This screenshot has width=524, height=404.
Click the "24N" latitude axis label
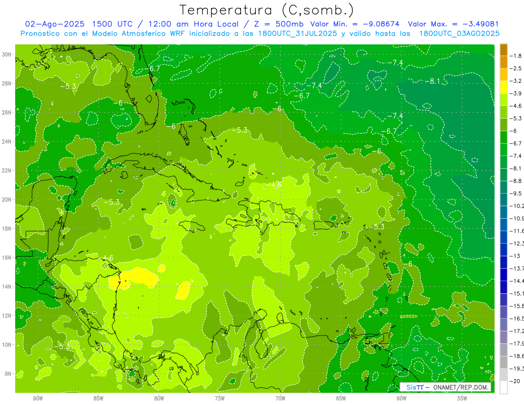click(x=6, y=142)
